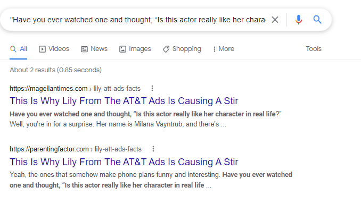
Task: Click inside the search query text field
Action: 138,20
